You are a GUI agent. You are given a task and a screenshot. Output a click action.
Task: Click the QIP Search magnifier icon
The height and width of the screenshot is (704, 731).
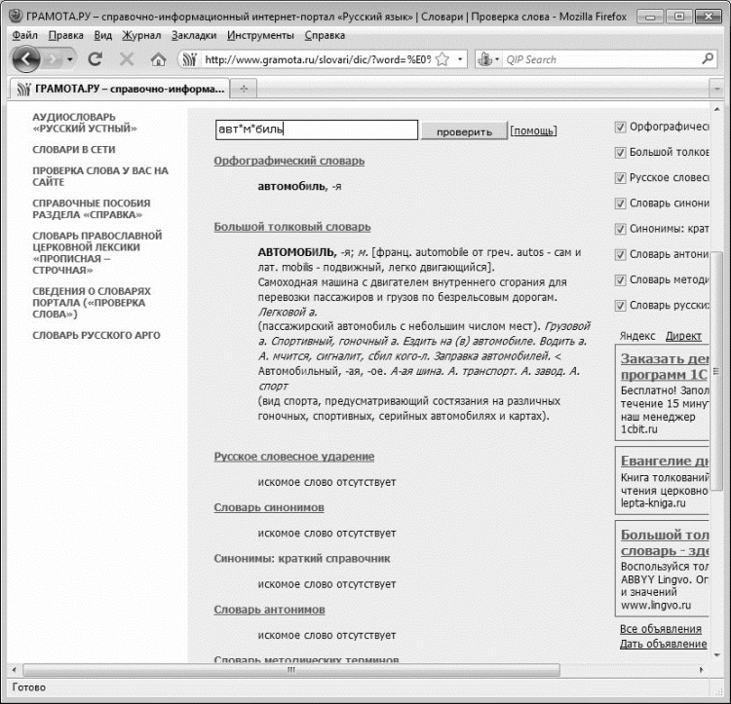707,59
